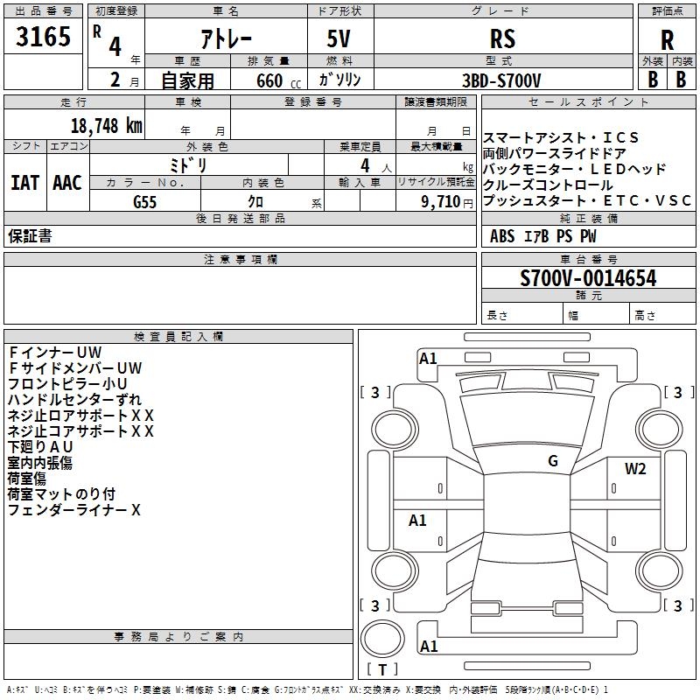This screenshot has width=700, height=700.
Task: Click inspector note 荷室マットのり付
Action: coord(61,494)
